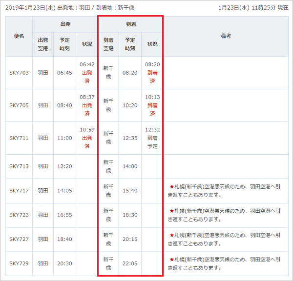The image size is (293, 281).
Task: Select flight number SKY703
Action: click(19, 73)
